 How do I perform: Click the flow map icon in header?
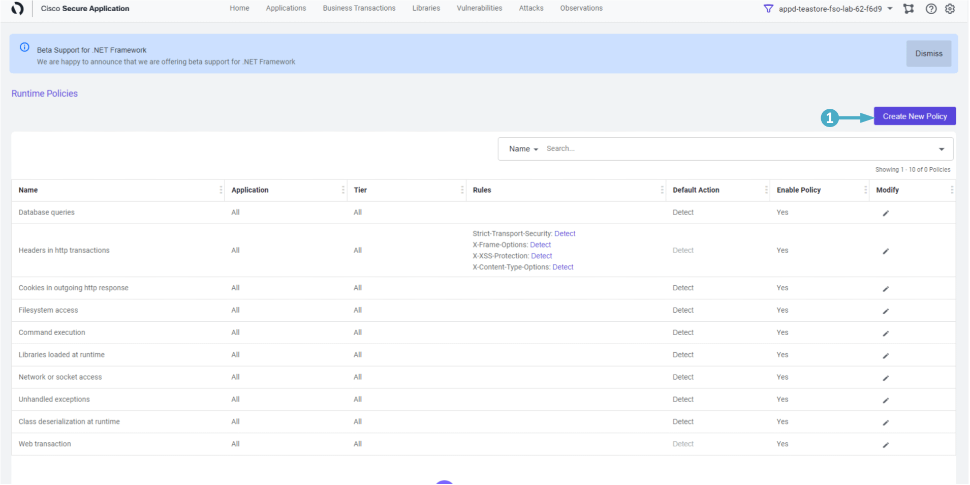pos(909,9)
